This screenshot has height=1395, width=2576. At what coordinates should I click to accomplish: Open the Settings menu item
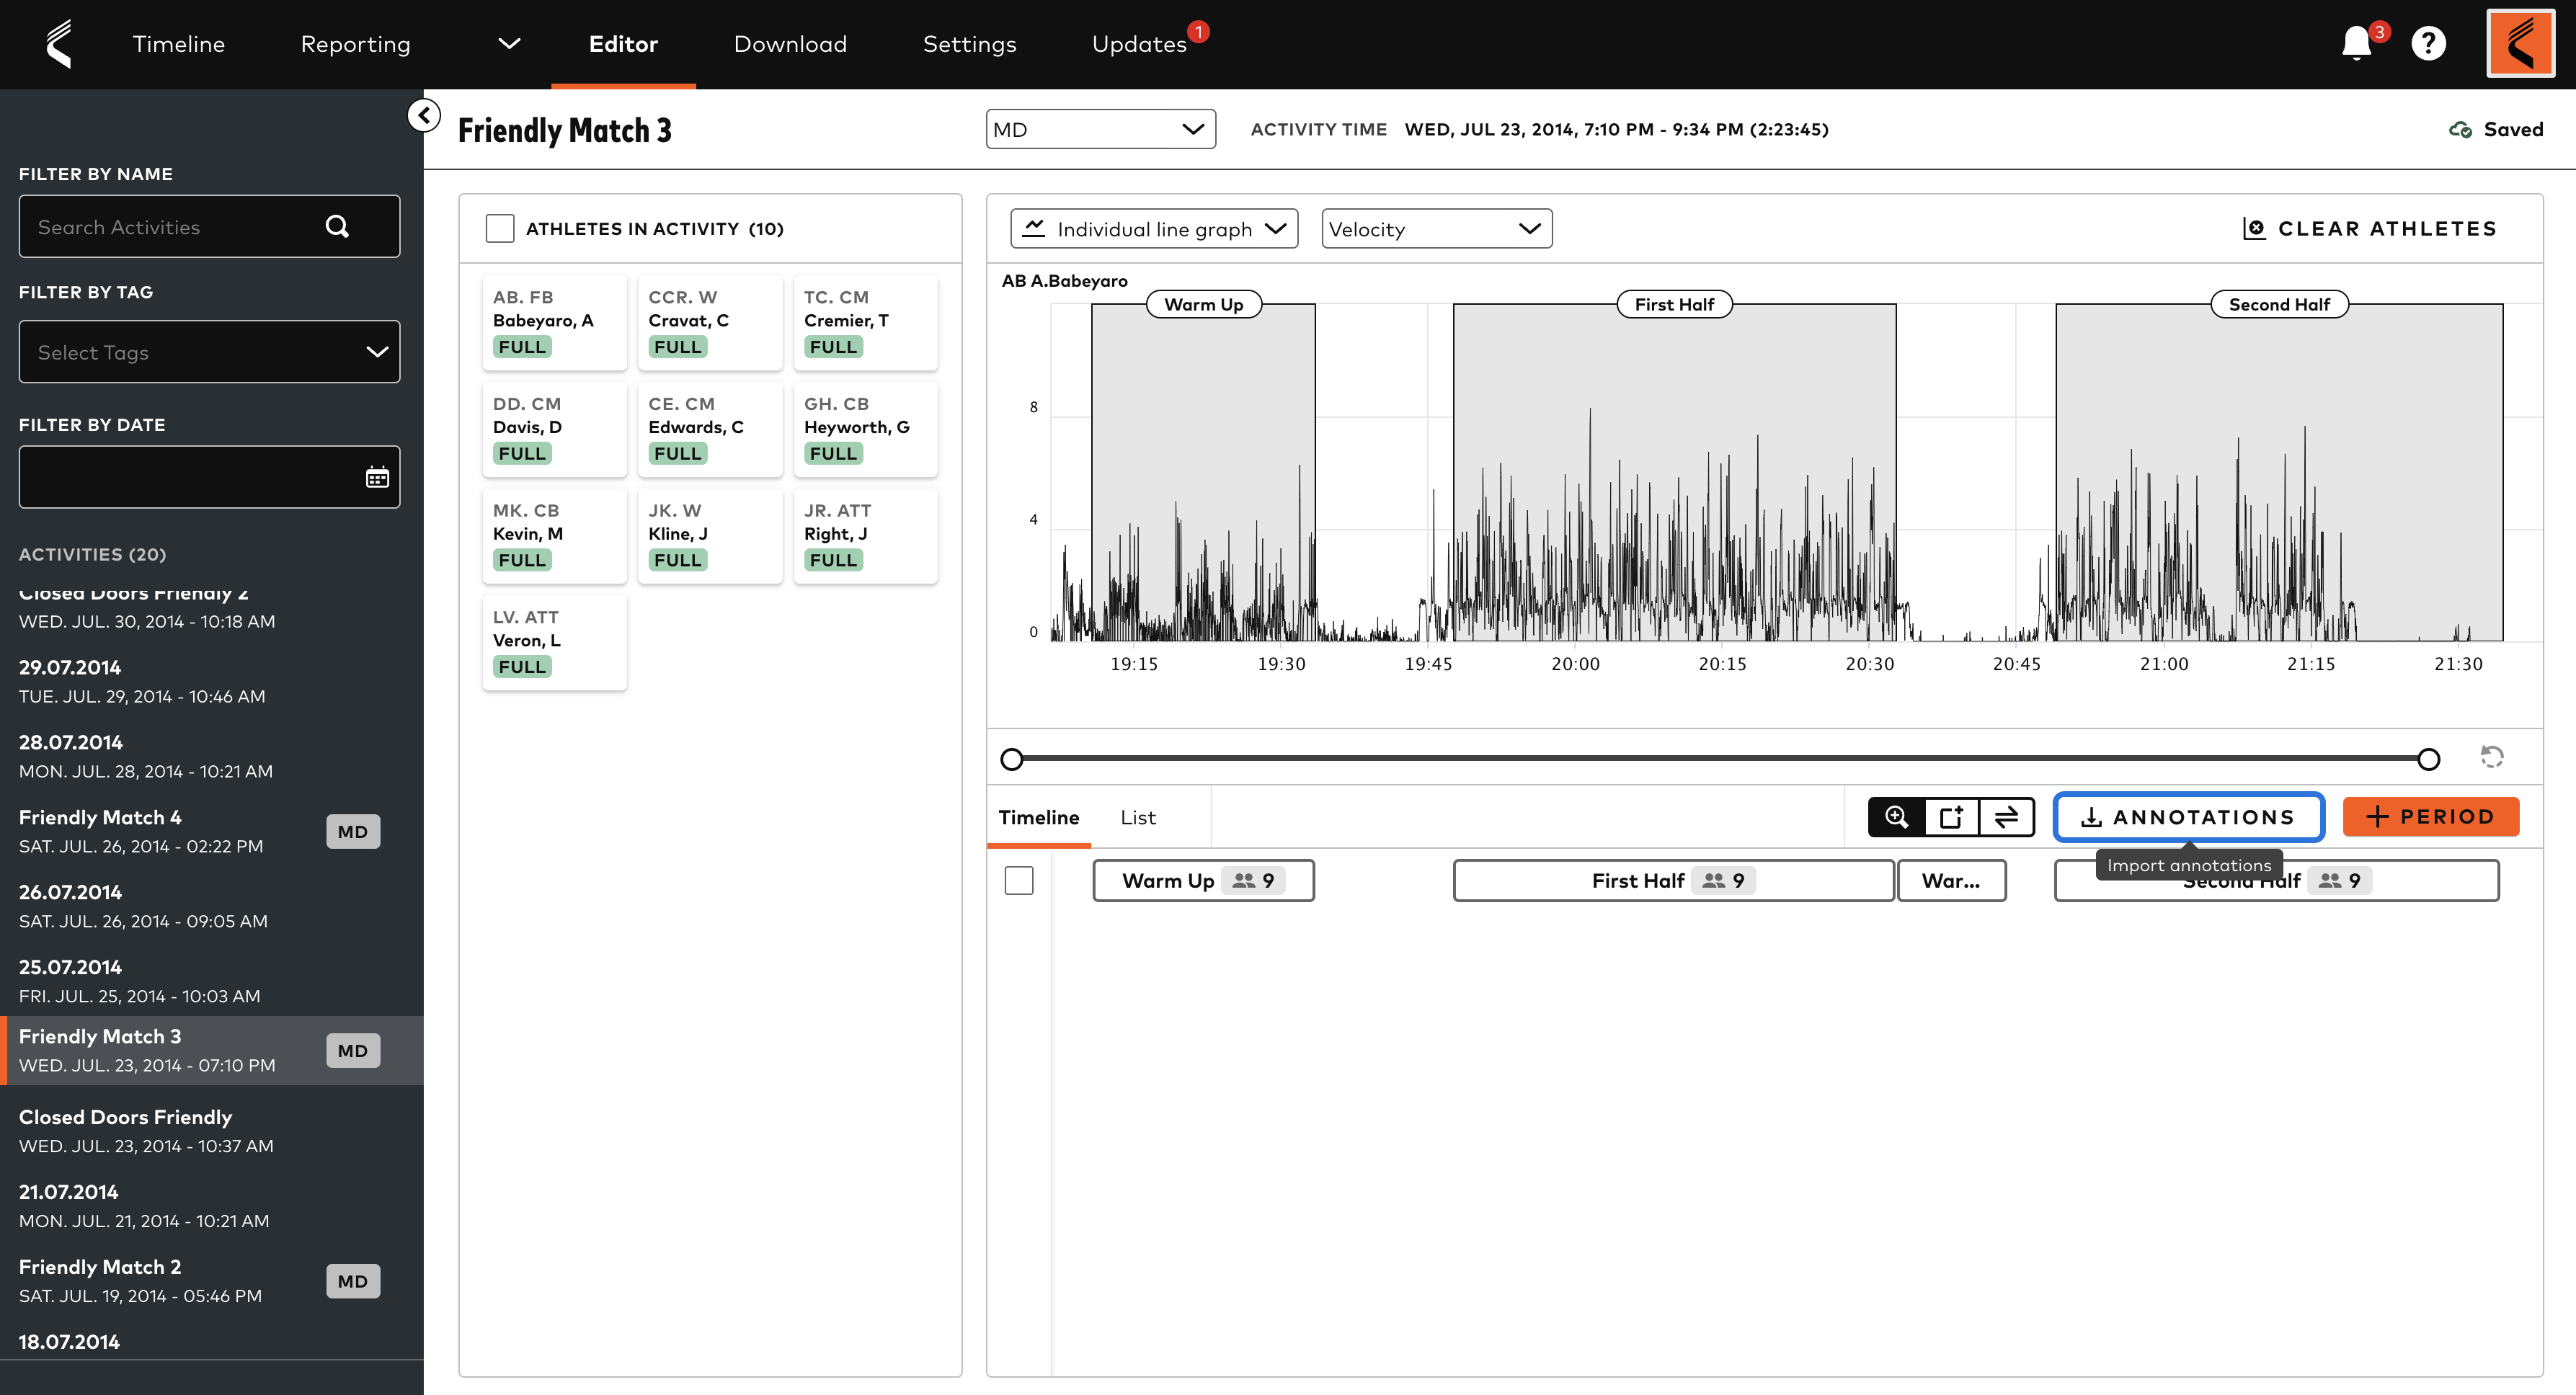pos(969,44)
